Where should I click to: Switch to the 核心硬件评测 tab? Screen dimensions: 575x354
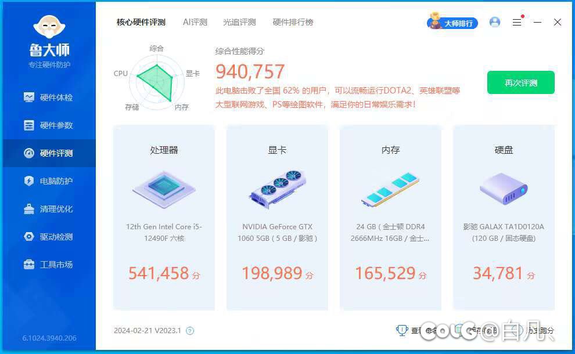pos(141,23)
